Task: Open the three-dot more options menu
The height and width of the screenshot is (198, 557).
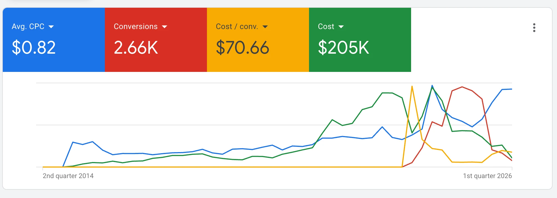Action: [534, 28]
